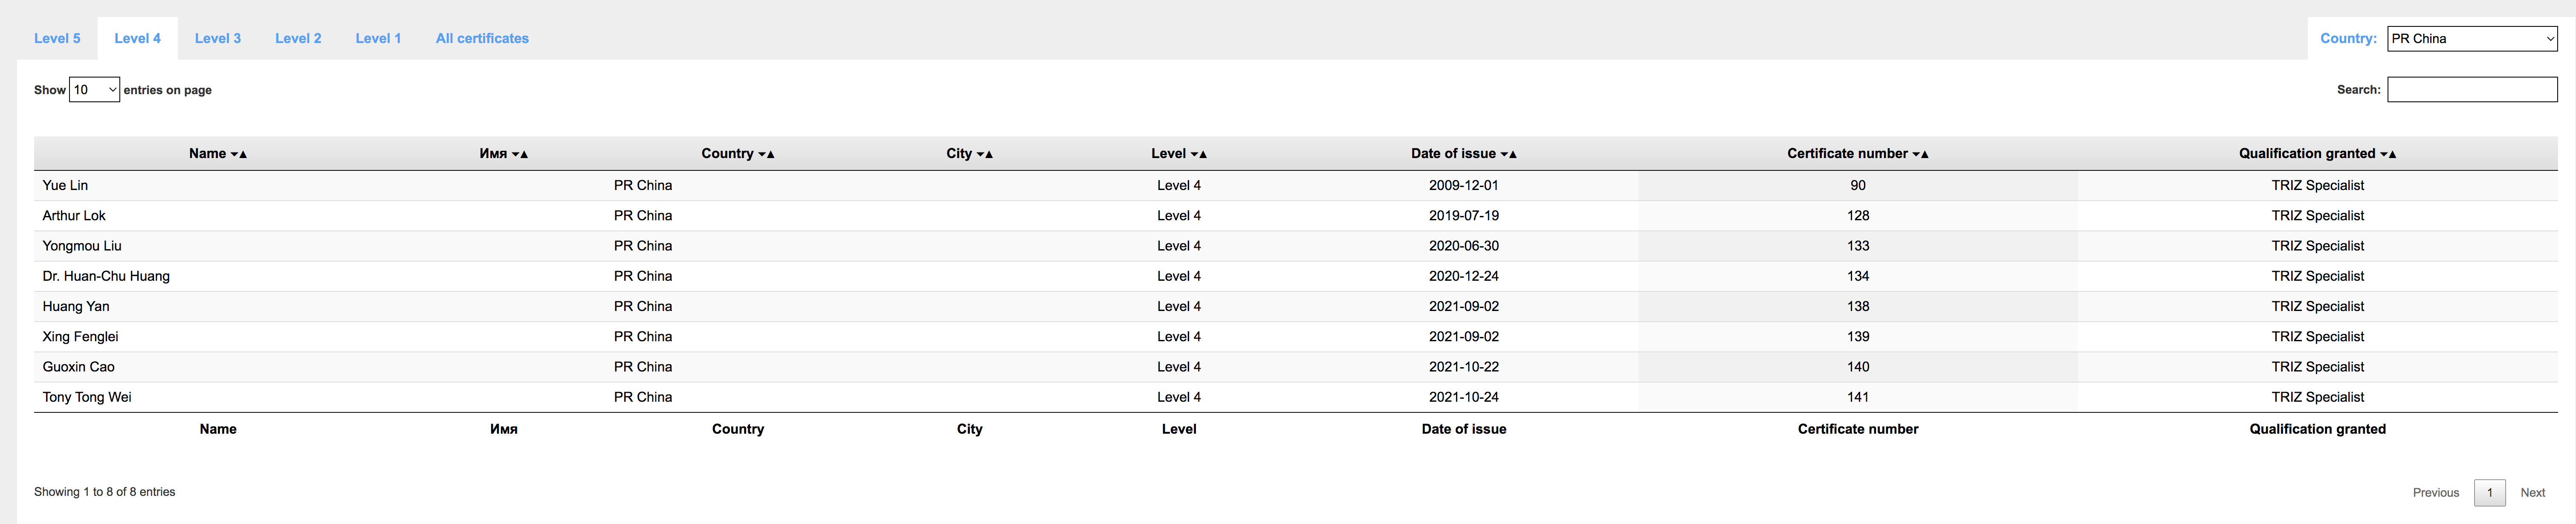Screen dimensions: 2576x524
Task: Select the name Tony Tong Wei
Action: (x=87, y=397)
